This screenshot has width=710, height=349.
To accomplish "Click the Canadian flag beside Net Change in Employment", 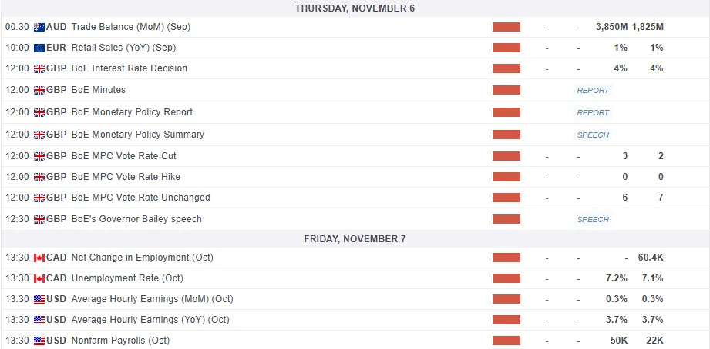I will pyautogui.click(x=39, y=258).
